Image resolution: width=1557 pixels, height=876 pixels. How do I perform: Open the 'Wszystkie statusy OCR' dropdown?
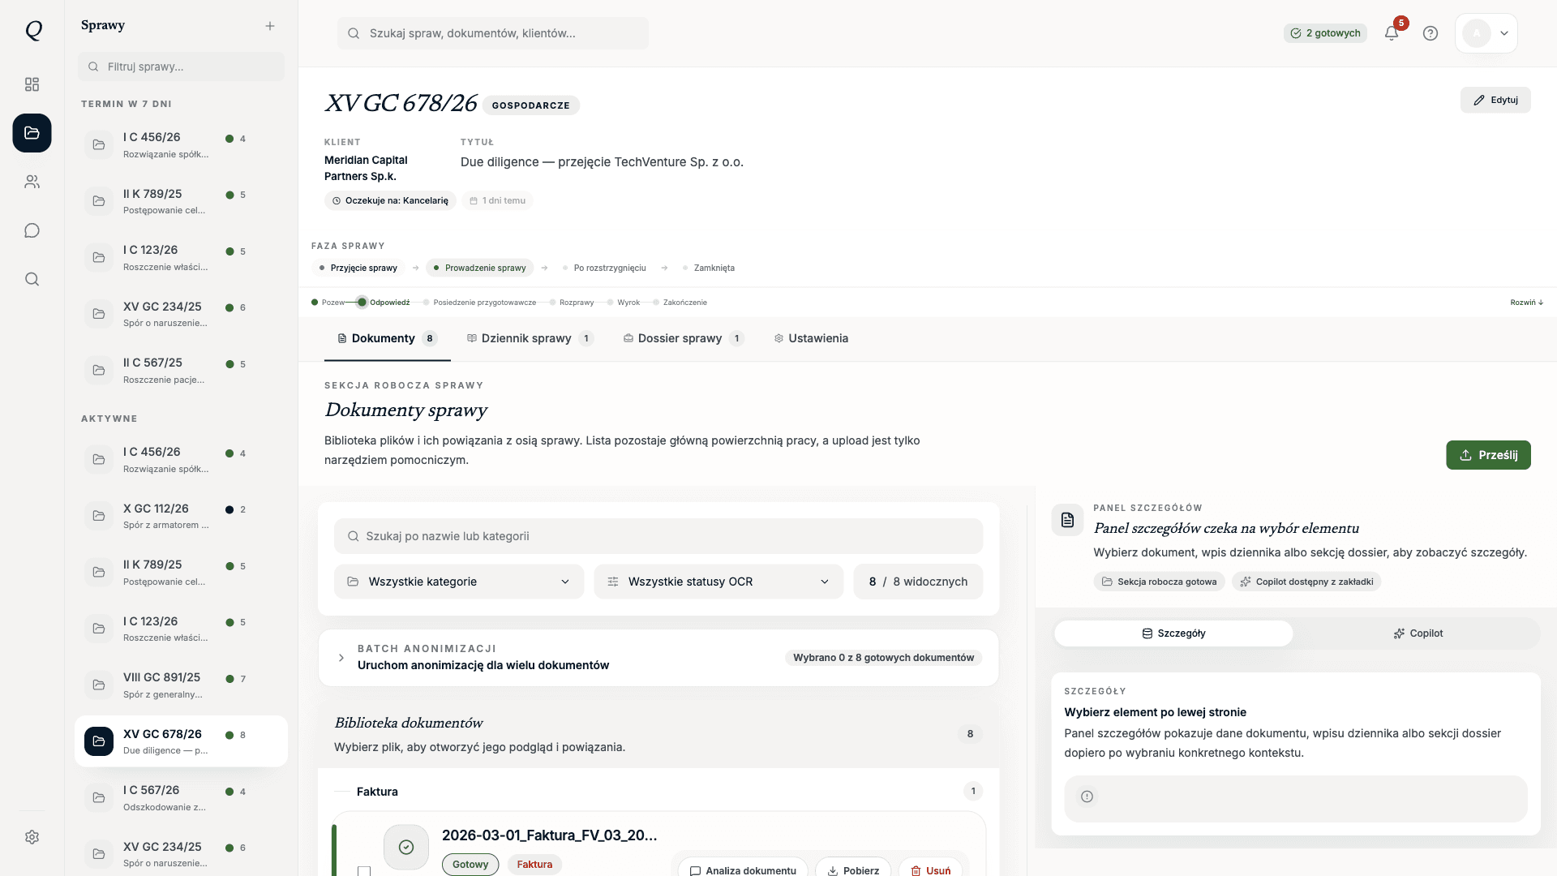point(718,581)
